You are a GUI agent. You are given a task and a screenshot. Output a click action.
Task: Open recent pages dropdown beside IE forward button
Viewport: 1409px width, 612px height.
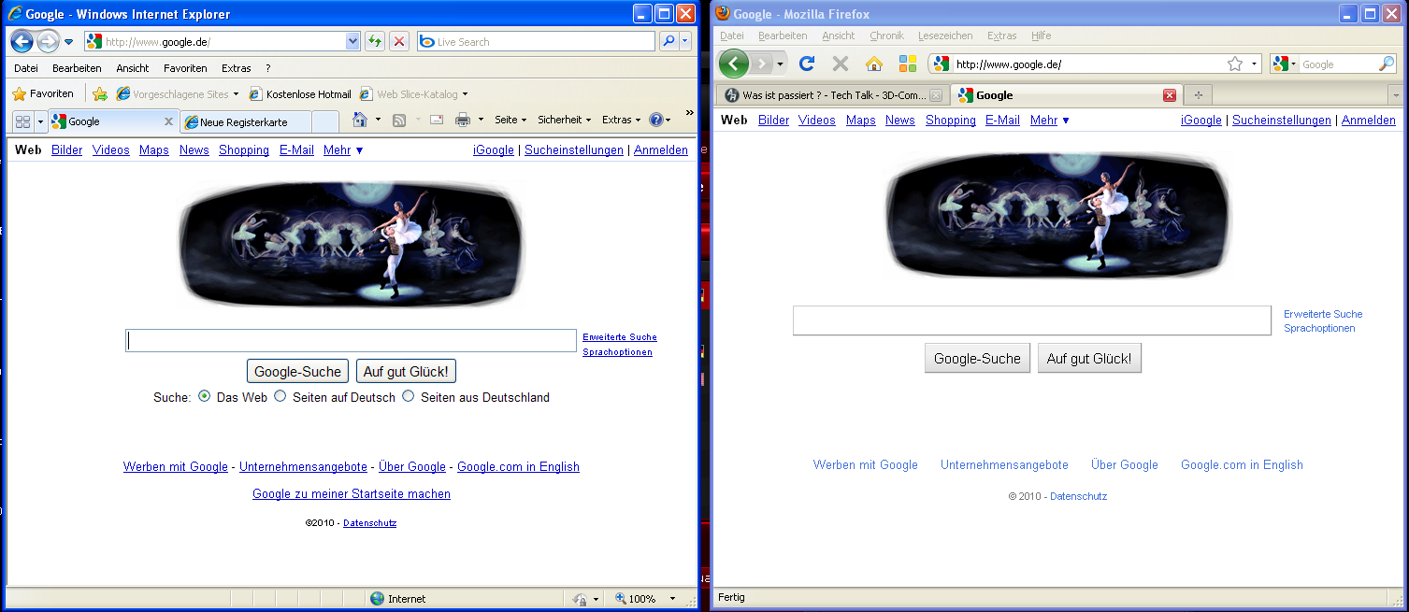click(x=68, y=42)
